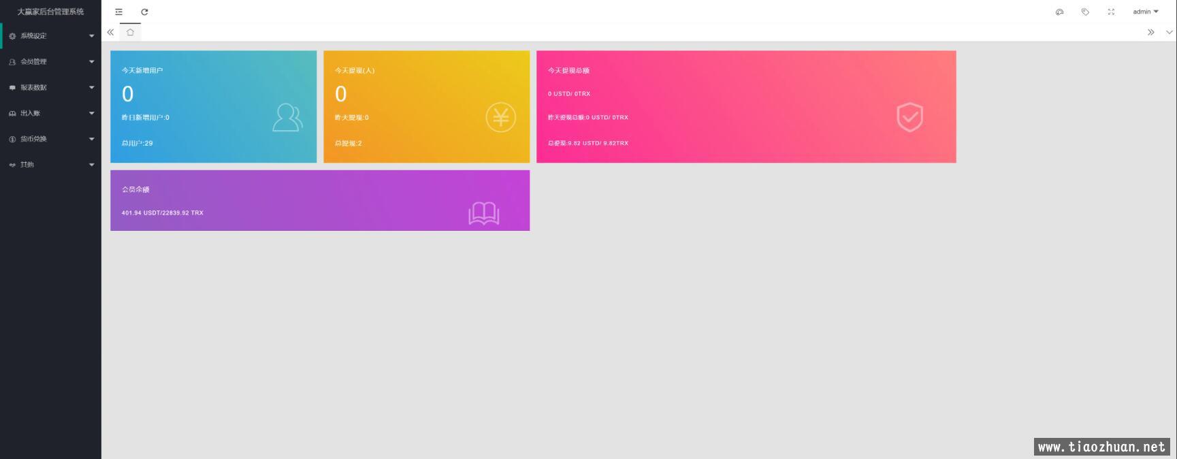Click the 今天提现总额 card heading

568,70
